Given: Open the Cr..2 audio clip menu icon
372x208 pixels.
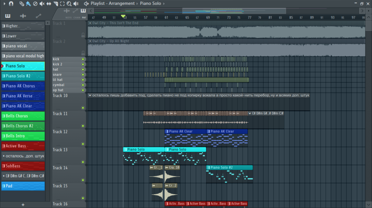Looking at the screenshot, I should [x=167, y=186].
